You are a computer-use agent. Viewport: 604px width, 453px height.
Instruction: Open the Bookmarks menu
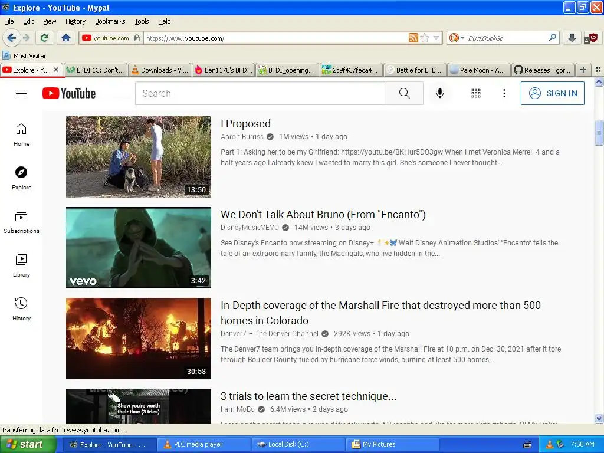click(110, 21)
